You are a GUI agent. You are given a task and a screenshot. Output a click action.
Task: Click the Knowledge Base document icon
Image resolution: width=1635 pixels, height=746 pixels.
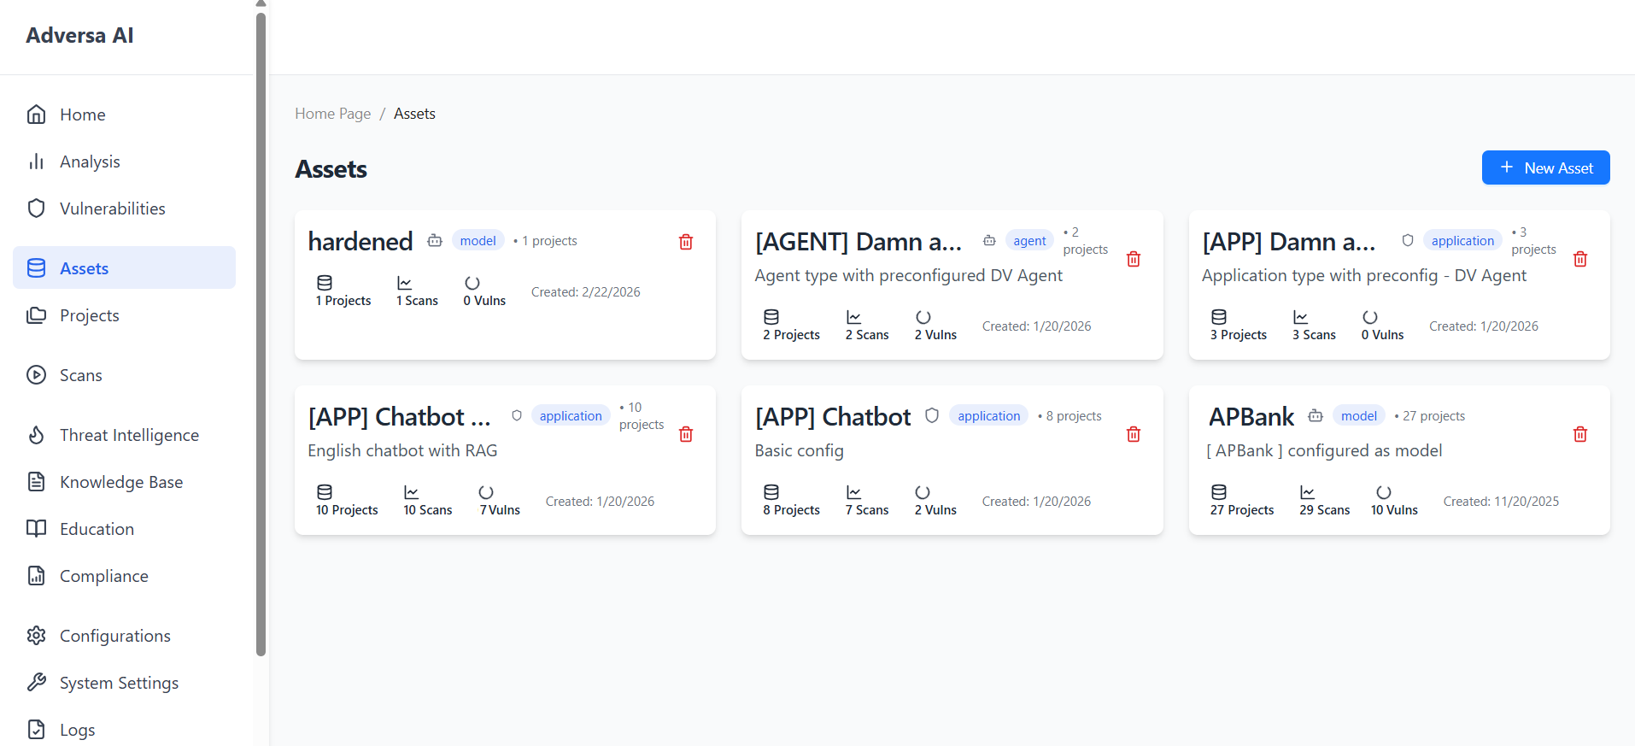[35, 481]
